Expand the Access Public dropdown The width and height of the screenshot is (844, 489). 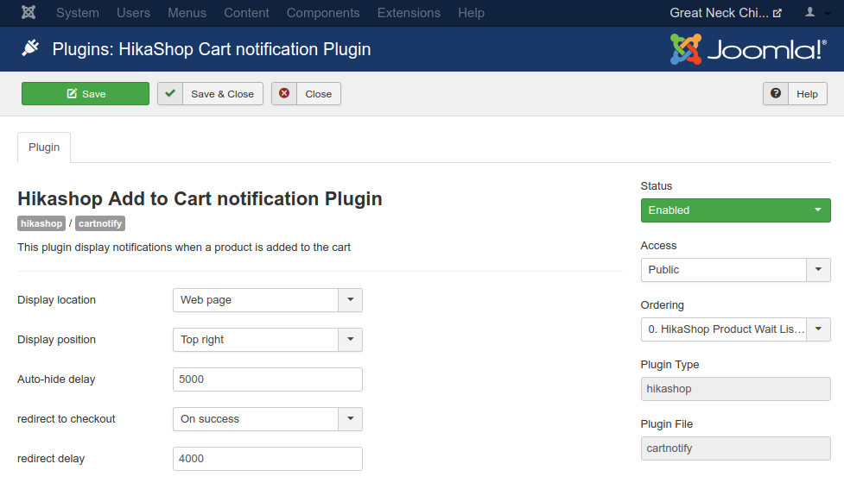click(x=735, y=270)
